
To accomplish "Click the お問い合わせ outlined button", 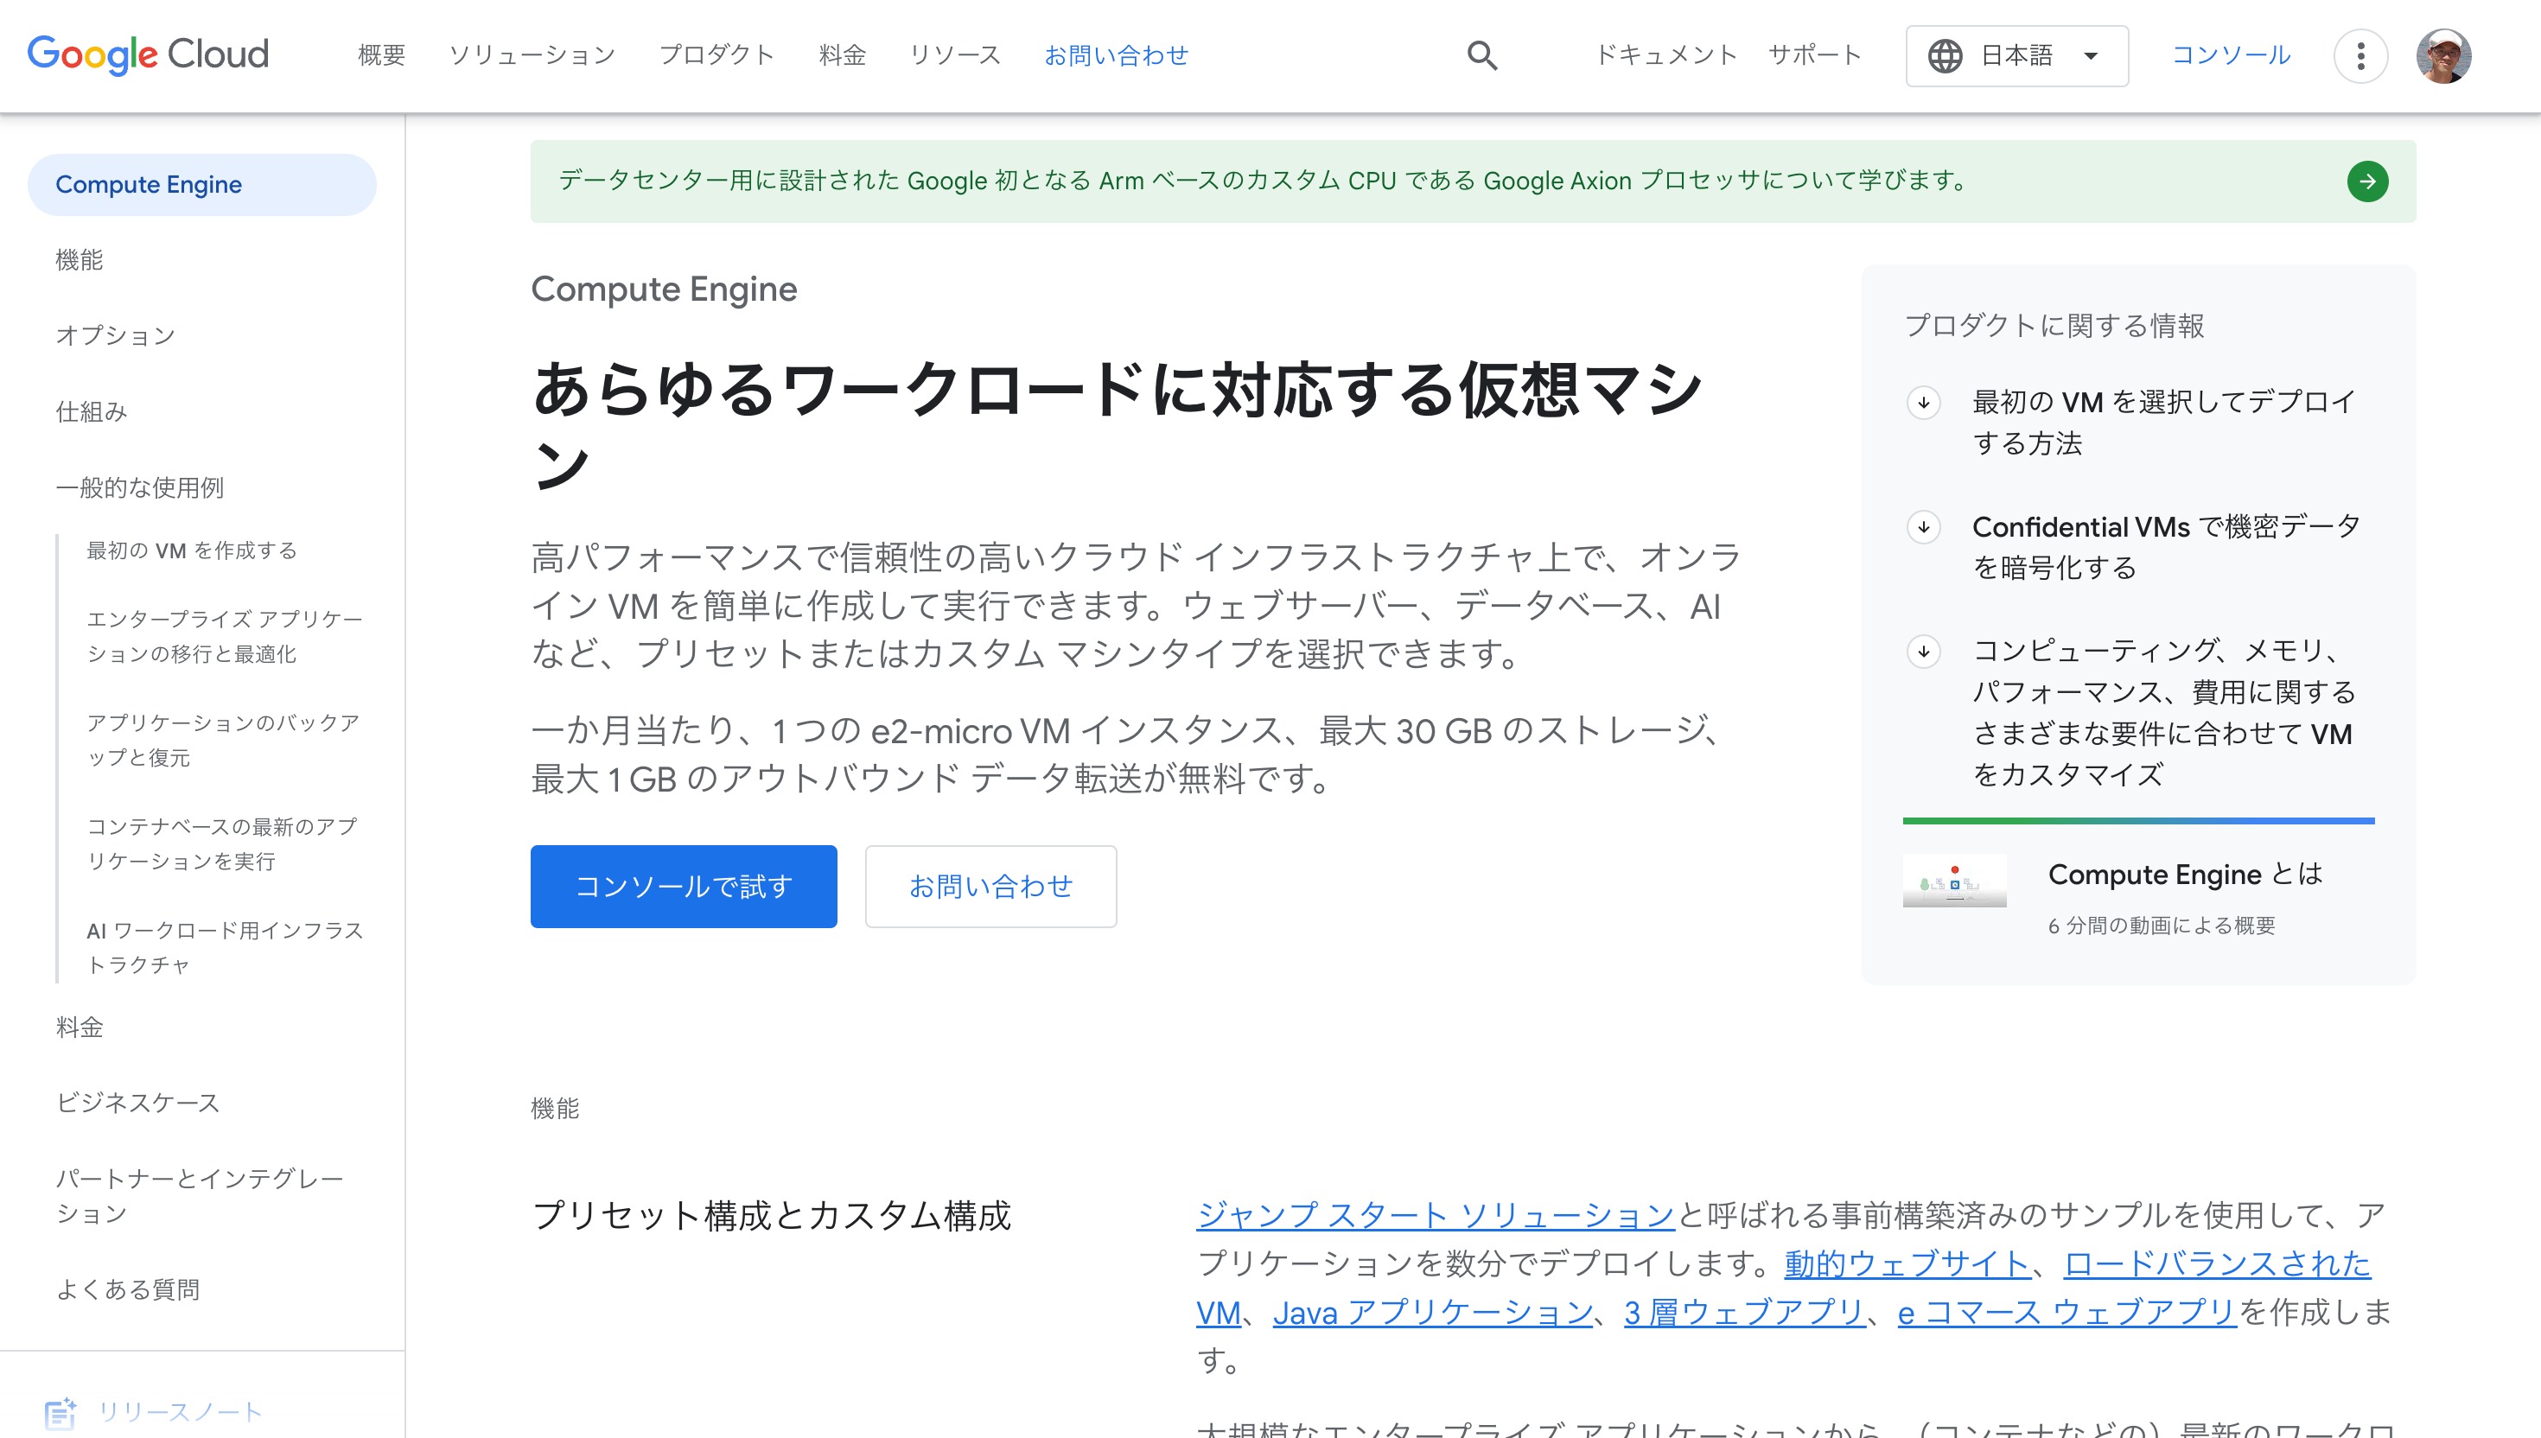I will click(990, 886).
